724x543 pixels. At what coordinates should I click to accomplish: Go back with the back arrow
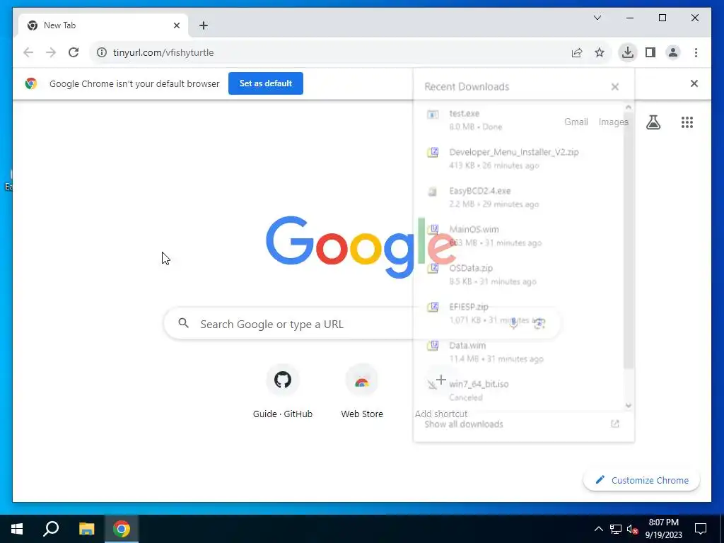[x=28, y=52]
